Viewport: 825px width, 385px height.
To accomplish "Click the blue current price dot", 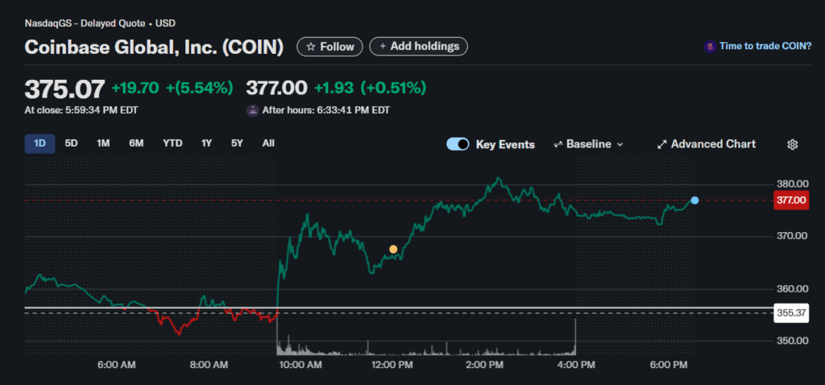I will [x=694, y=201].
